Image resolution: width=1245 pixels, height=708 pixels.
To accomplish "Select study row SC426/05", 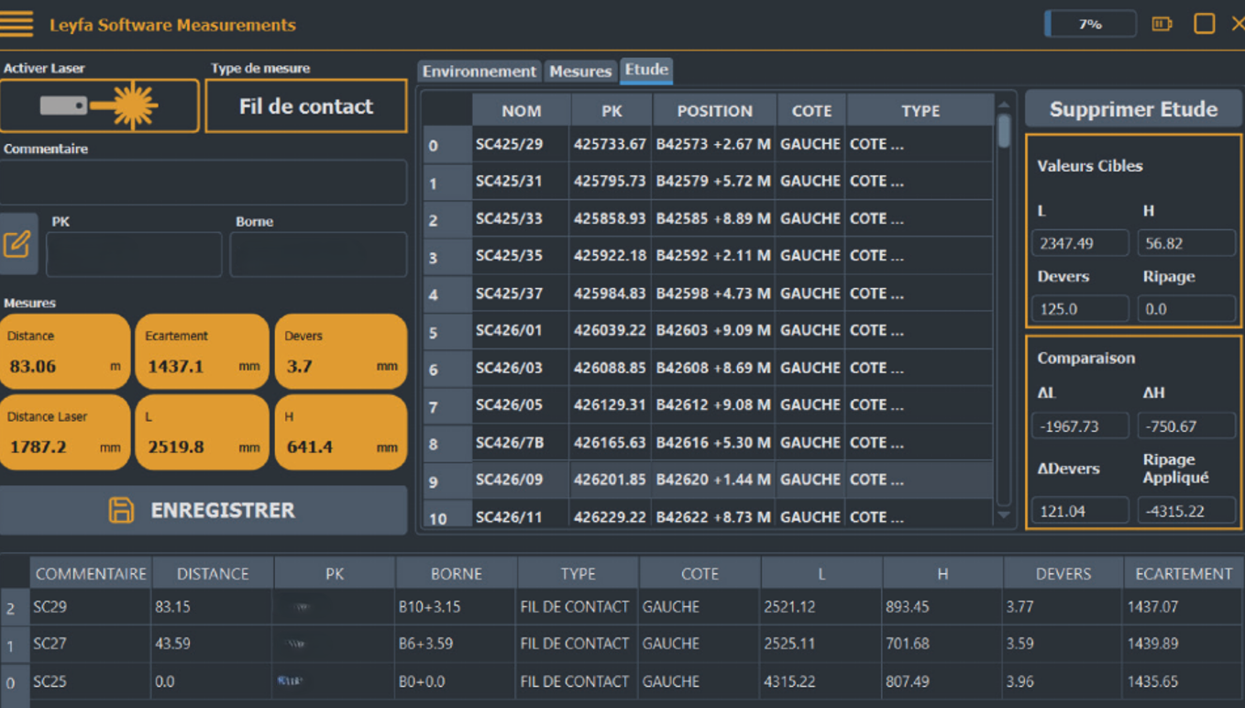I will point(708,404).
